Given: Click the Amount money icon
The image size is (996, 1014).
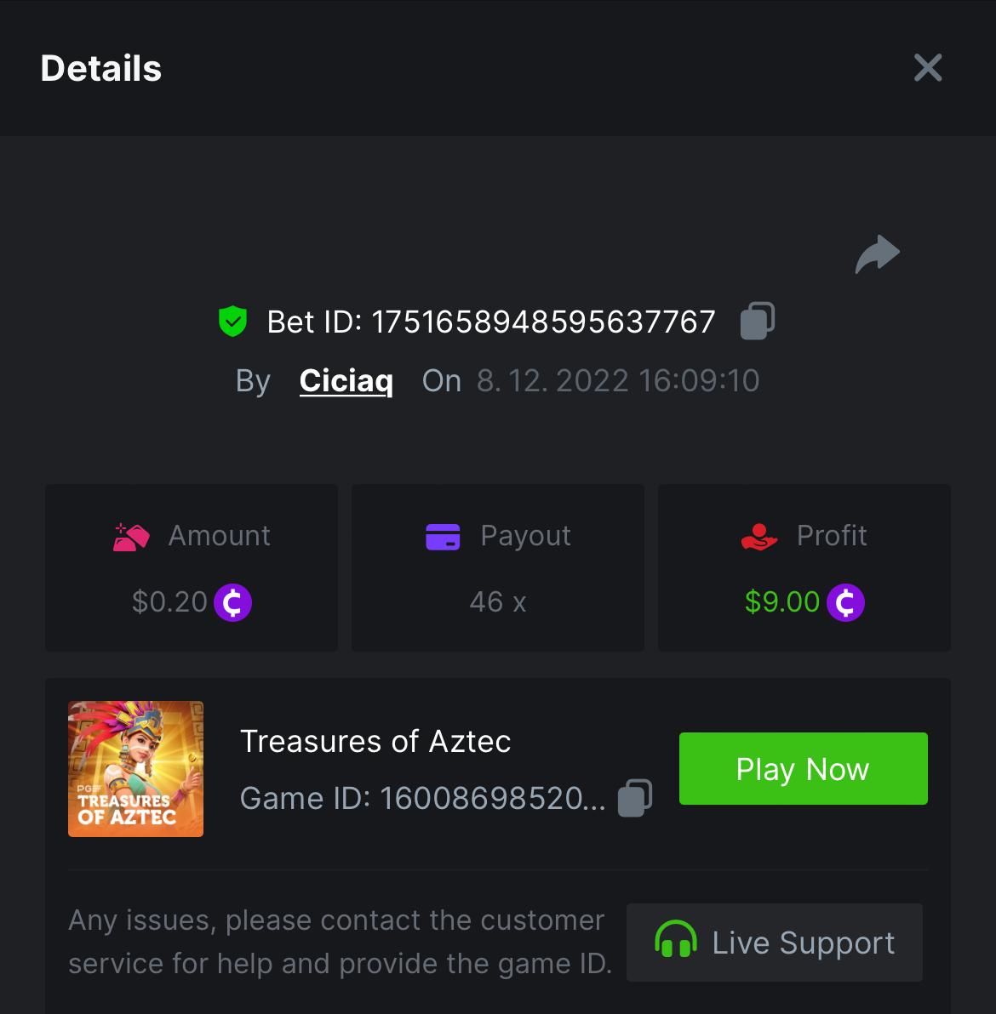Looking at the screenshot, I should pyautogui.click(x=131, y=537).
